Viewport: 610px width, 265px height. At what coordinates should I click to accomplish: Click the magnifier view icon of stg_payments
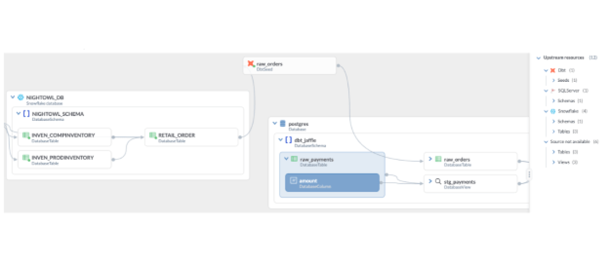[x=438, y=182]
